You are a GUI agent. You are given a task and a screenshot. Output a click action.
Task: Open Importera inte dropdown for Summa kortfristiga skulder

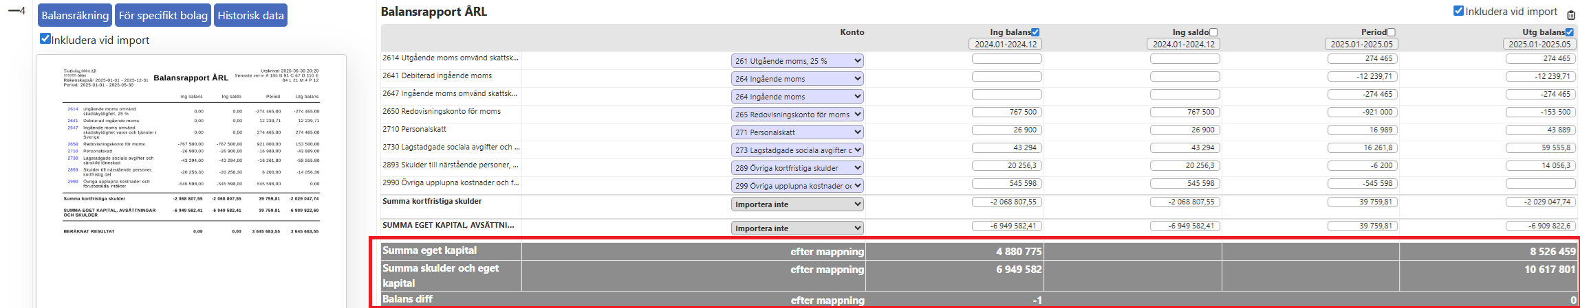coord(797,204)
